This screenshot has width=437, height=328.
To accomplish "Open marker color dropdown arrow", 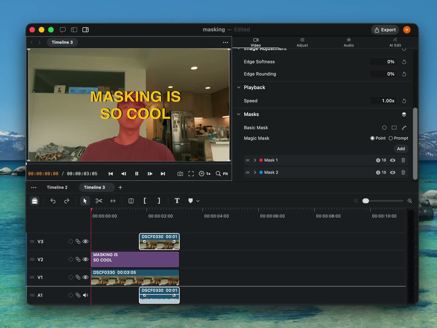I will (198, 201).
